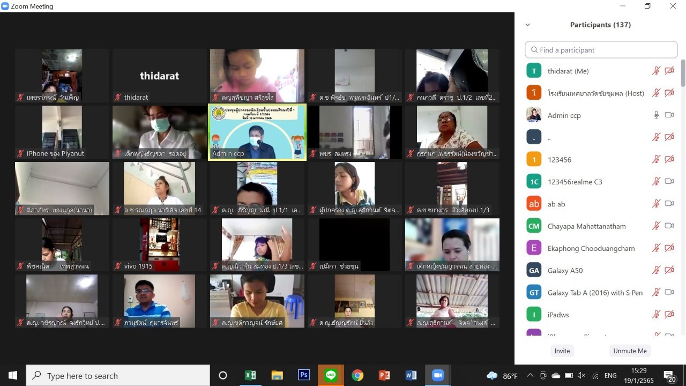Click the participants list vertical scrollbar

(683, 72)
